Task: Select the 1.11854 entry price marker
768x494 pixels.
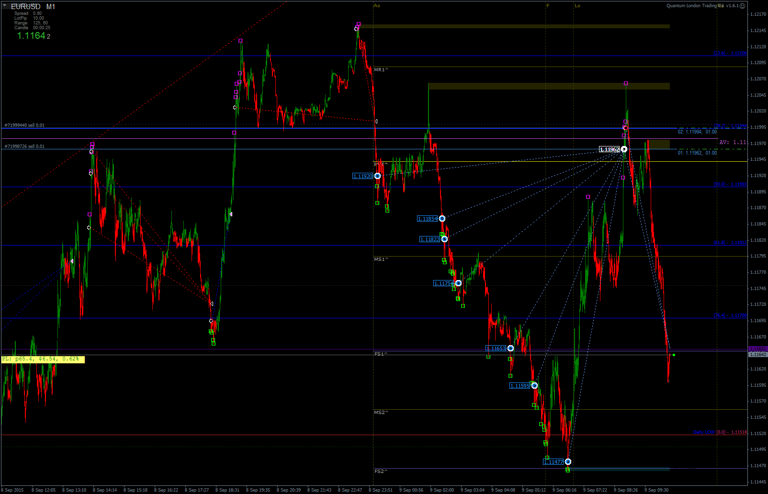Action: pos(427,219)
